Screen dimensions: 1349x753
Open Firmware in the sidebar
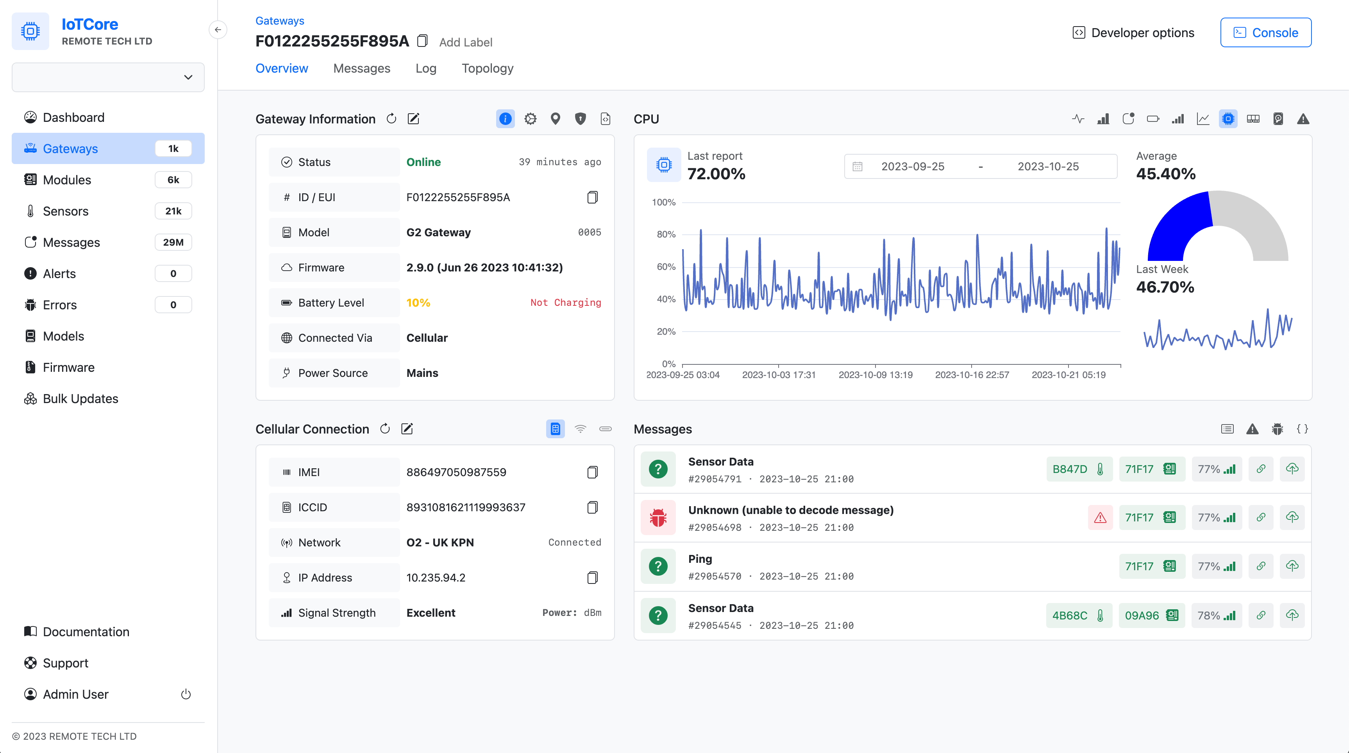108,367
